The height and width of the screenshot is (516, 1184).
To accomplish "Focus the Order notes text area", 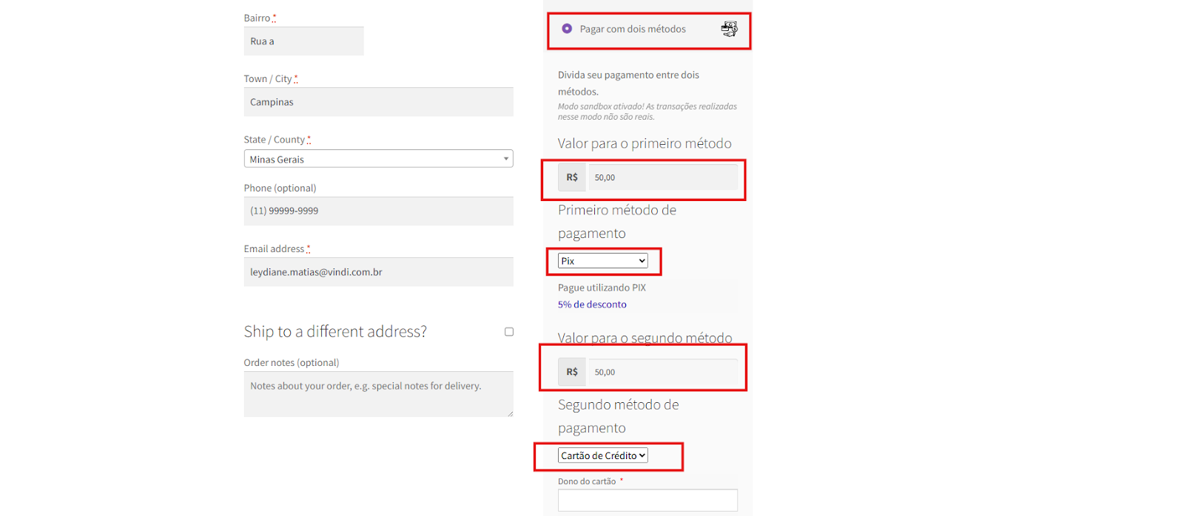I will 378,394.
